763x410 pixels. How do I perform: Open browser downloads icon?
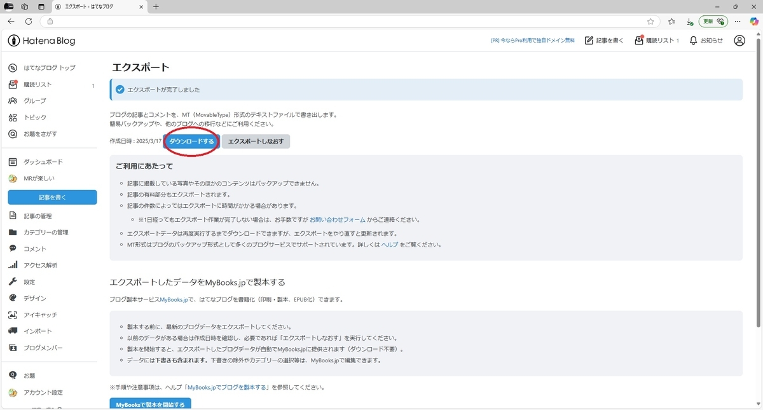click(690, 21)
